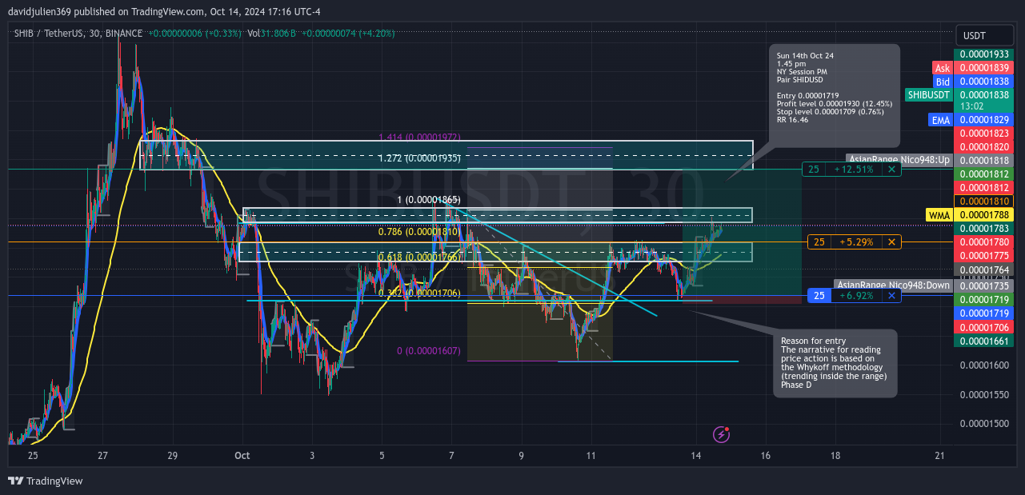Click the purple lightning flash icon
Image resolution: width=1025 pixels, height=495 pixels.
click(721, 434)
